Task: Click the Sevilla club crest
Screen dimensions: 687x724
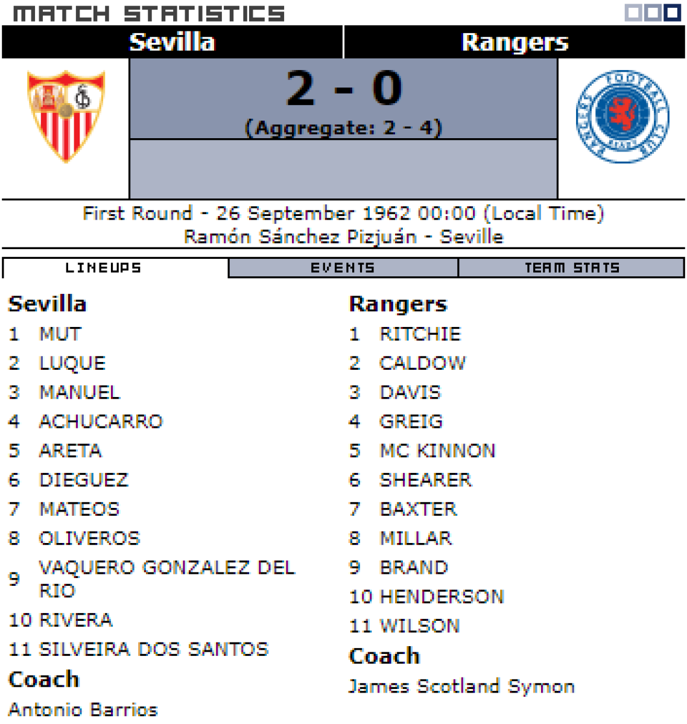Action: [66, 116]
